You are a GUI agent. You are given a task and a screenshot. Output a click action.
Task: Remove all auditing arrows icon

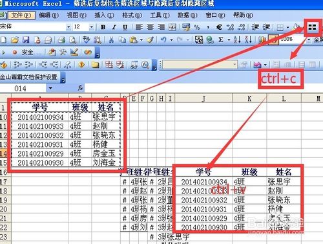68,65
